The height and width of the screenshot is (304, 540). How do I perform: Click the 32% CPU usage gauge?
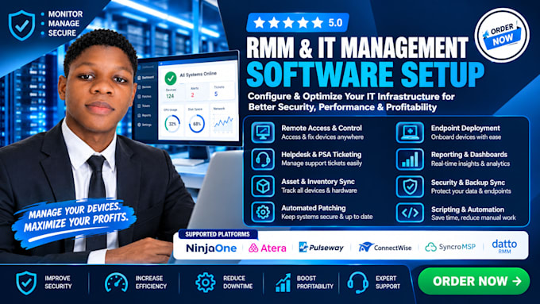pos(172,123)
